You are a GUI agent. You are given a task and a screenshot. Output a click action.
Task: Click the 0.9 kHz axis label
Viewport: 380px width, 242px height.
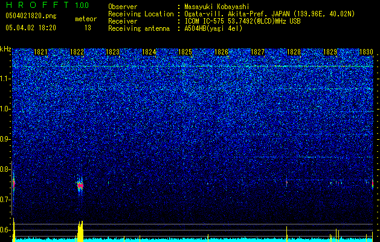coord(5,139)
